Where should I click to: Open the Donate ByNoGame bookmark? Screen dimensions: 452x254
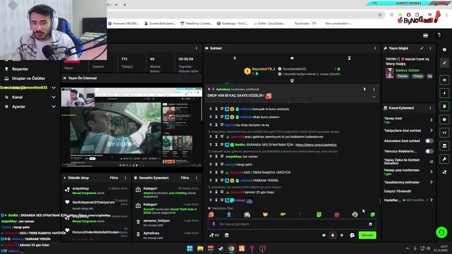[x=160, y=24]
